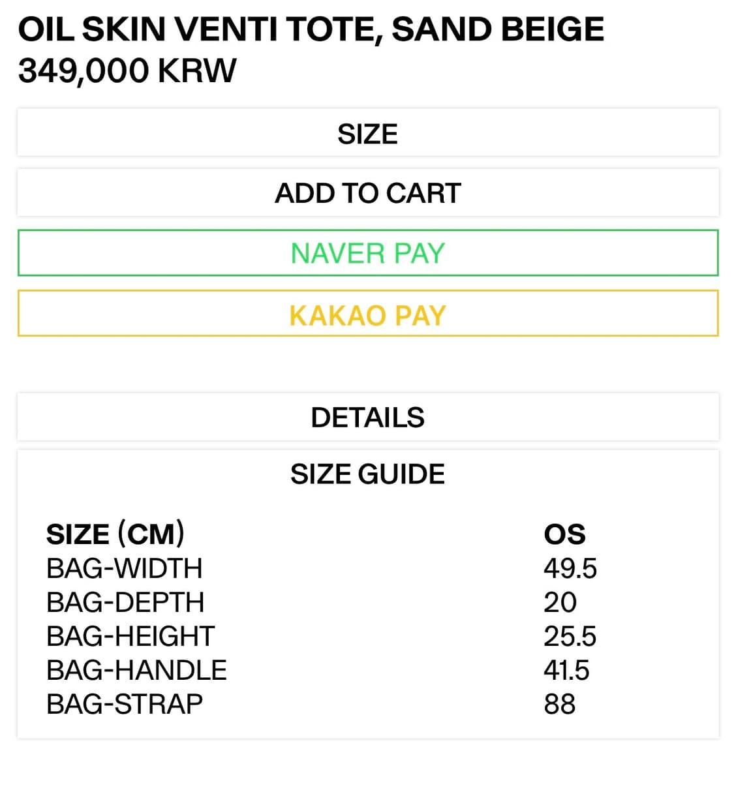Screen dimensions: 734x794
Task: Click the 349,000 KRW price text
Action: tap(127, 70)
